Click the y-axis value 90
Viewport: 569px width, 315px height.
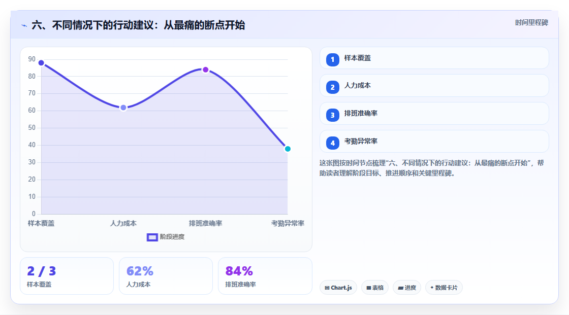pos(32,59)
